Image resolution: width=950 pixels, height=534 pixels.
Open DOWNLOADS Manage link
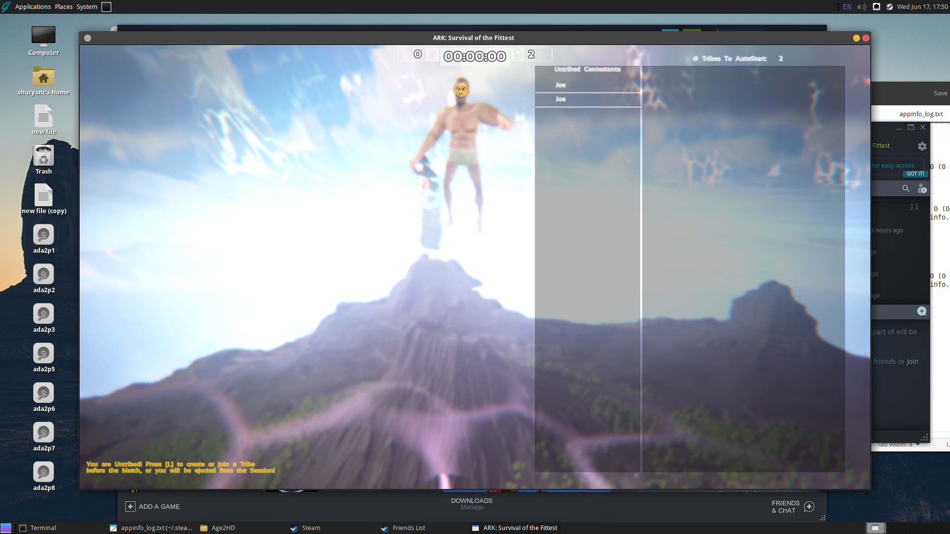tap(472, 504)
